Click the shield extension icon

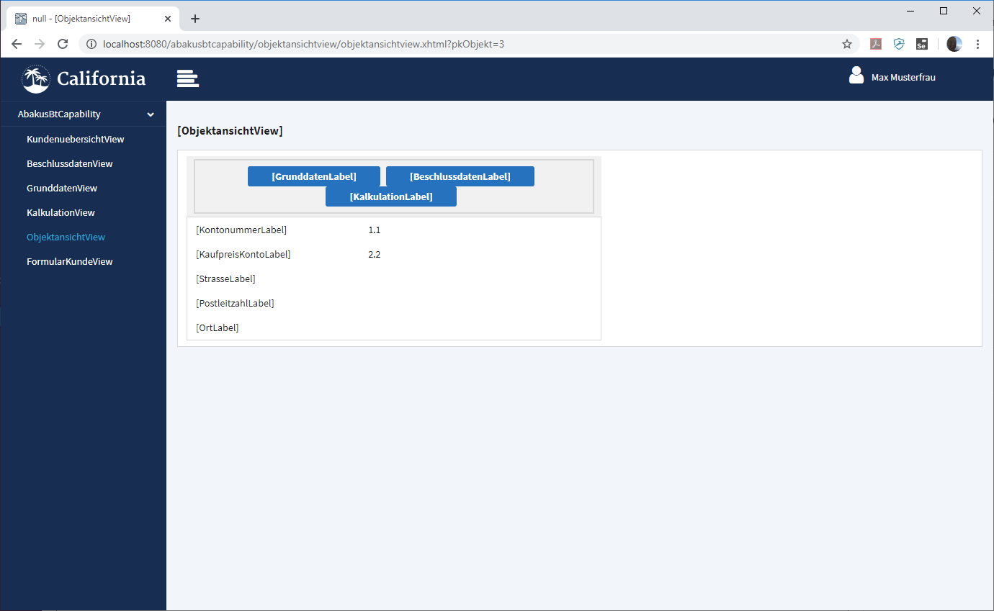899,44
